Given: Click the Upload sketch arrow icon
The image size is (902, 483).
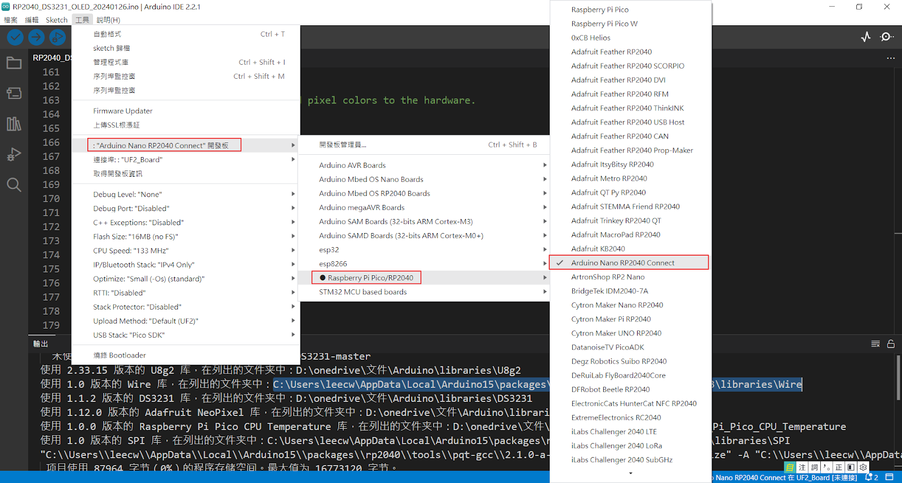Looking at the screenshot, I should pos(37,37).
